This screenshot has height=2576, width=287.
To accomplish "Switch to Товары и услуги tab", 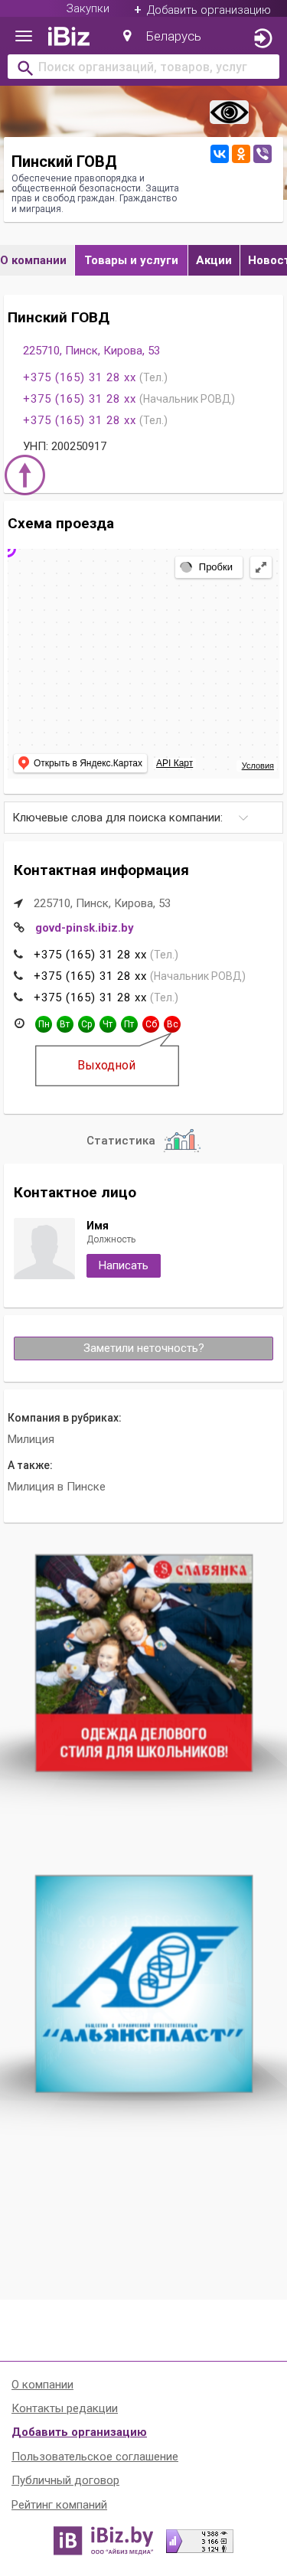I will coord(131,260).
